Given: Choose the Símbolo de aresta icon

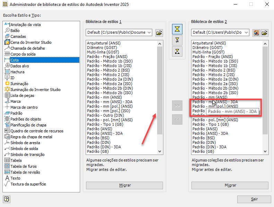Looking at the screenshot, I should (7, 143).
